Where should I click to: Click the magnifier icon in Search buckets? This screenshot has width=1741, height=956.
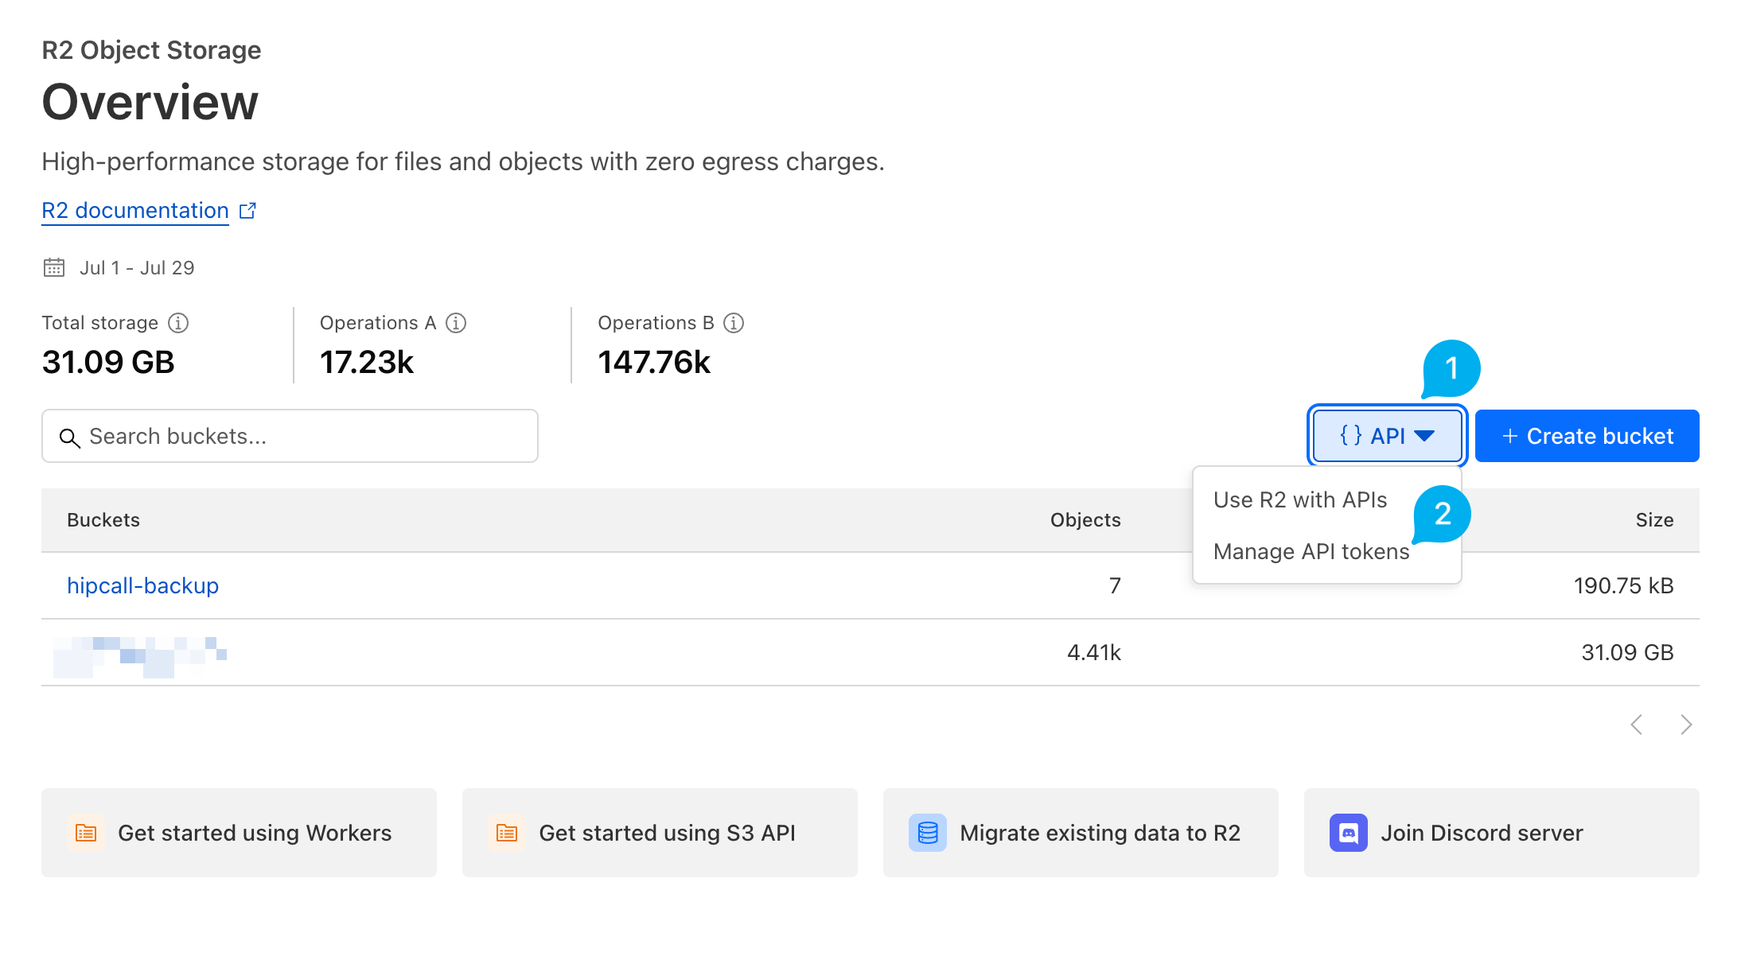pos(70,437)
